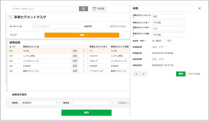The image size is (209, 121).
Task: Open code link 003
Action: pos(11,61)
